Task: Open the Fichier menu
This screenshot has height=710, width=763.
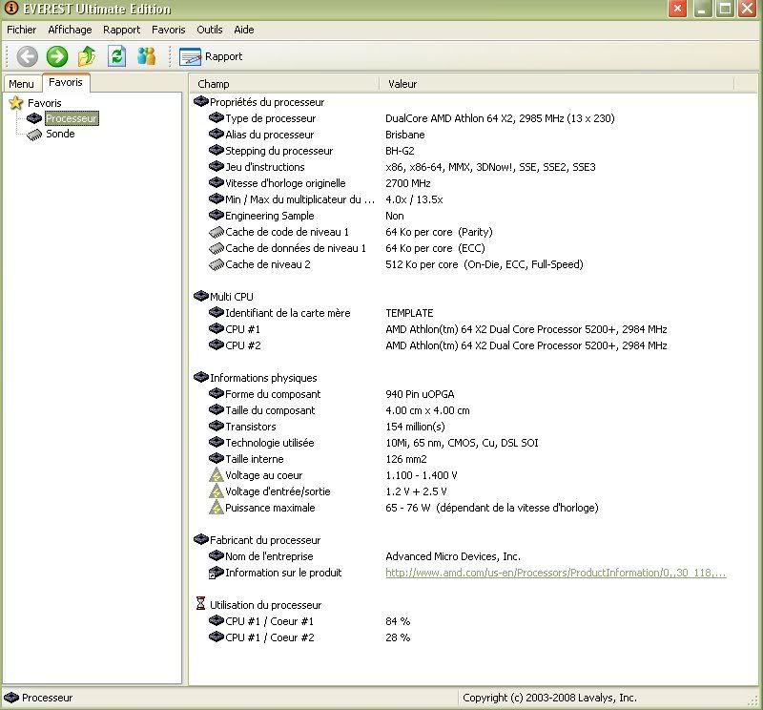Action: pos(21,30)
